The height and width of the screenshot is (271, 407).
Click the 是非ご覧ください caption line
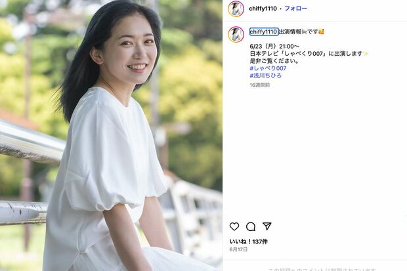point(274,61)
